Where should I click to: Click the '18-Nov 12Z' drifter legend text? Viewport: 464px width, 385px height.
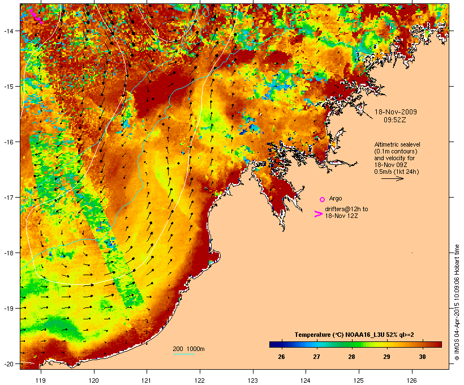click(341, 216)
